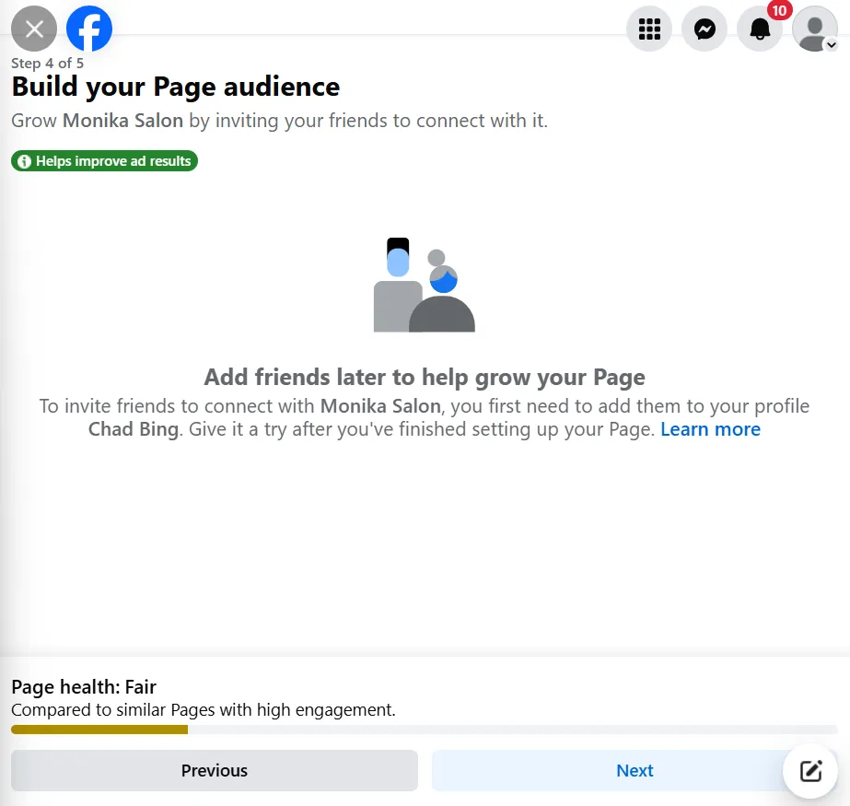Image resolution: width=850 pixels, height=806 pixels.
Task: Click the info icon on ad results badge
Action: tap(23, 160)
